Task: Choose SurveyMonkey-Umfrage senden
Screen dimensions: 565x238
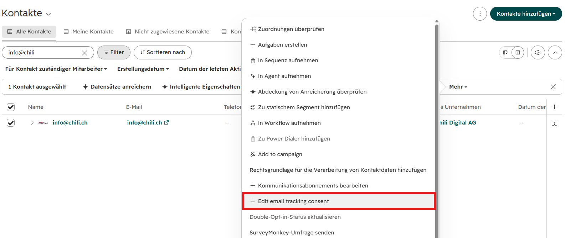Action: coord(339,233)
